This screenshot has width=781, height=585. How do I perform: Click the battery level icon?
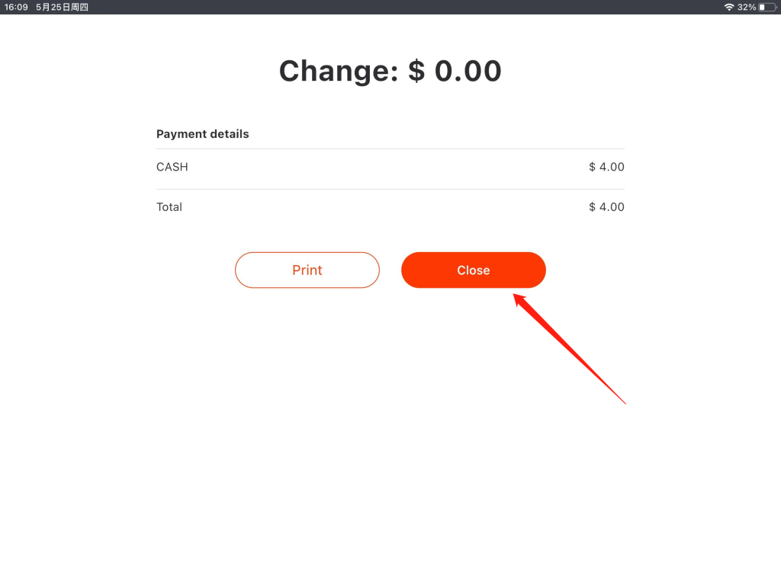tap(767, 7)
